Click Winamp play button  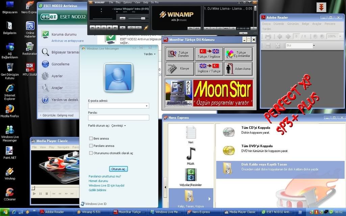coord(98,28)
